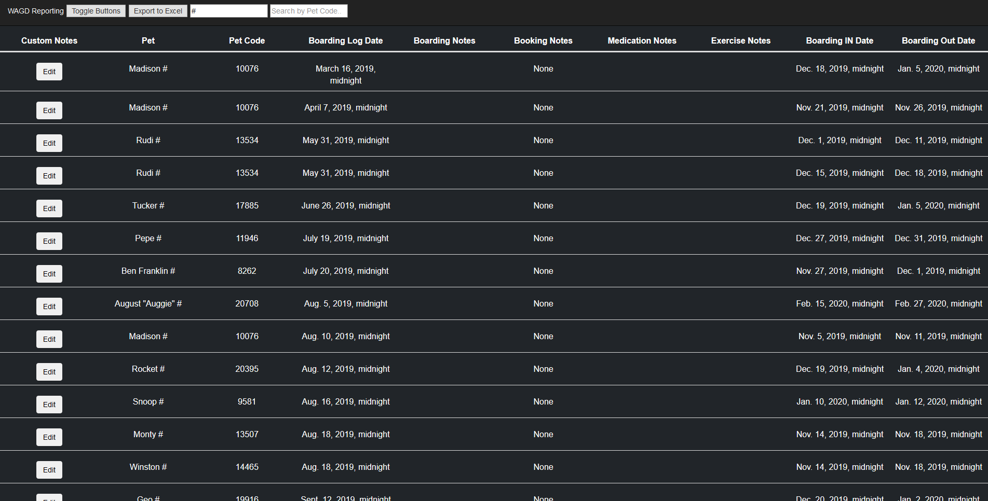Select pet name Winston #

[x=148, y=467]
